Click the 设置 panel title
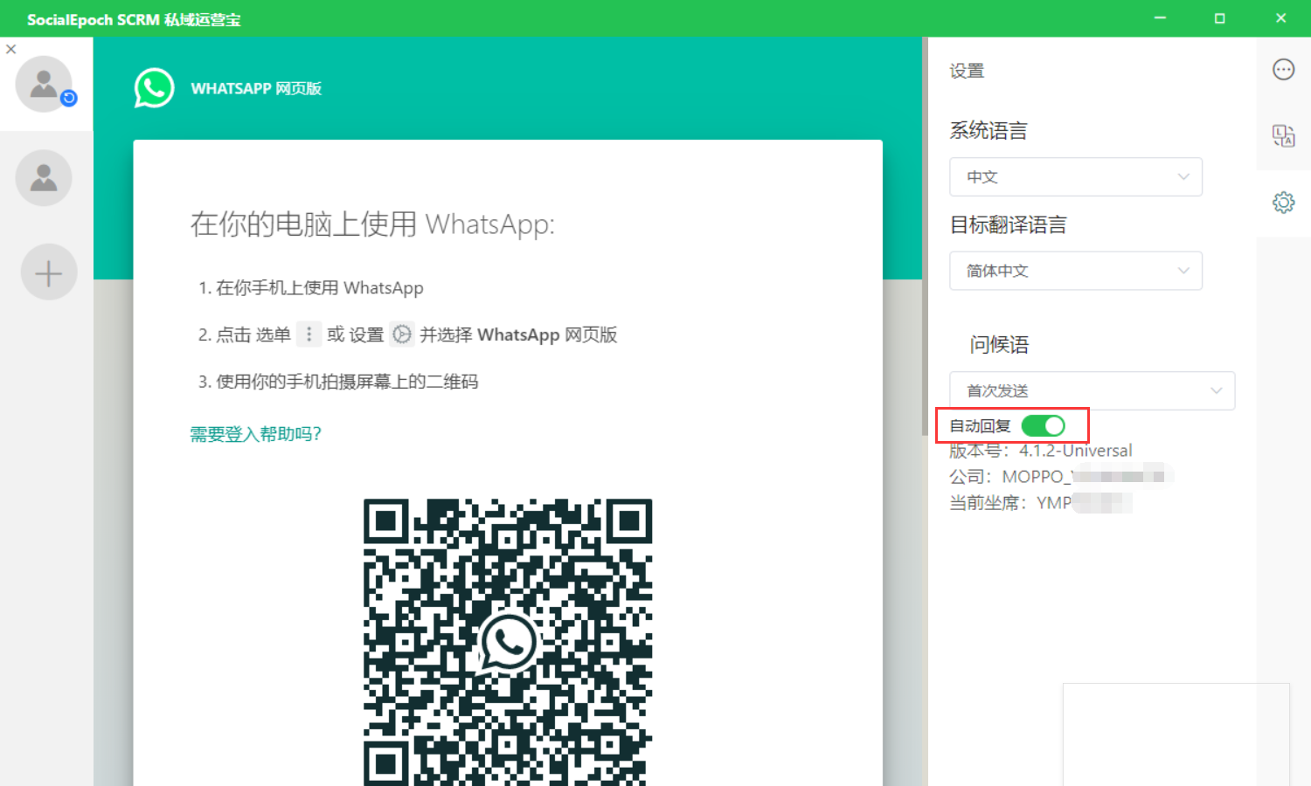1311x786 pixels. coord(968,72)
